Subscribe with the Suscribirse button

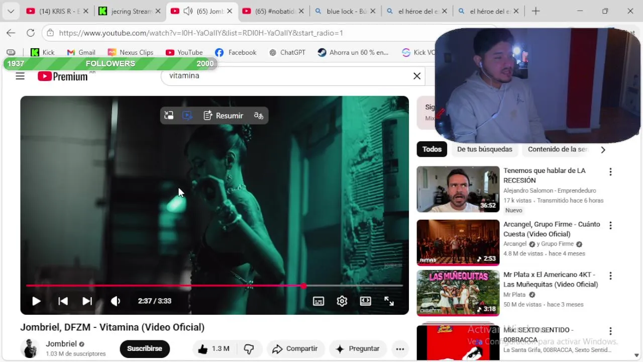(145, 348)
